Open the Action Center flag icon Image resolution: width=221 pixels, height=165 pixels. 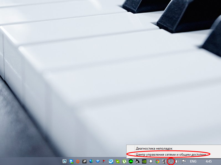coord(184,161)
